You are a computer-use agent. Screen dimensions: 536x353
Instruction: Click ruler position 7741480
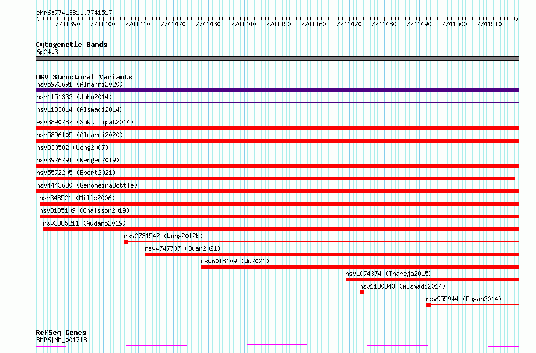(384, 24)
